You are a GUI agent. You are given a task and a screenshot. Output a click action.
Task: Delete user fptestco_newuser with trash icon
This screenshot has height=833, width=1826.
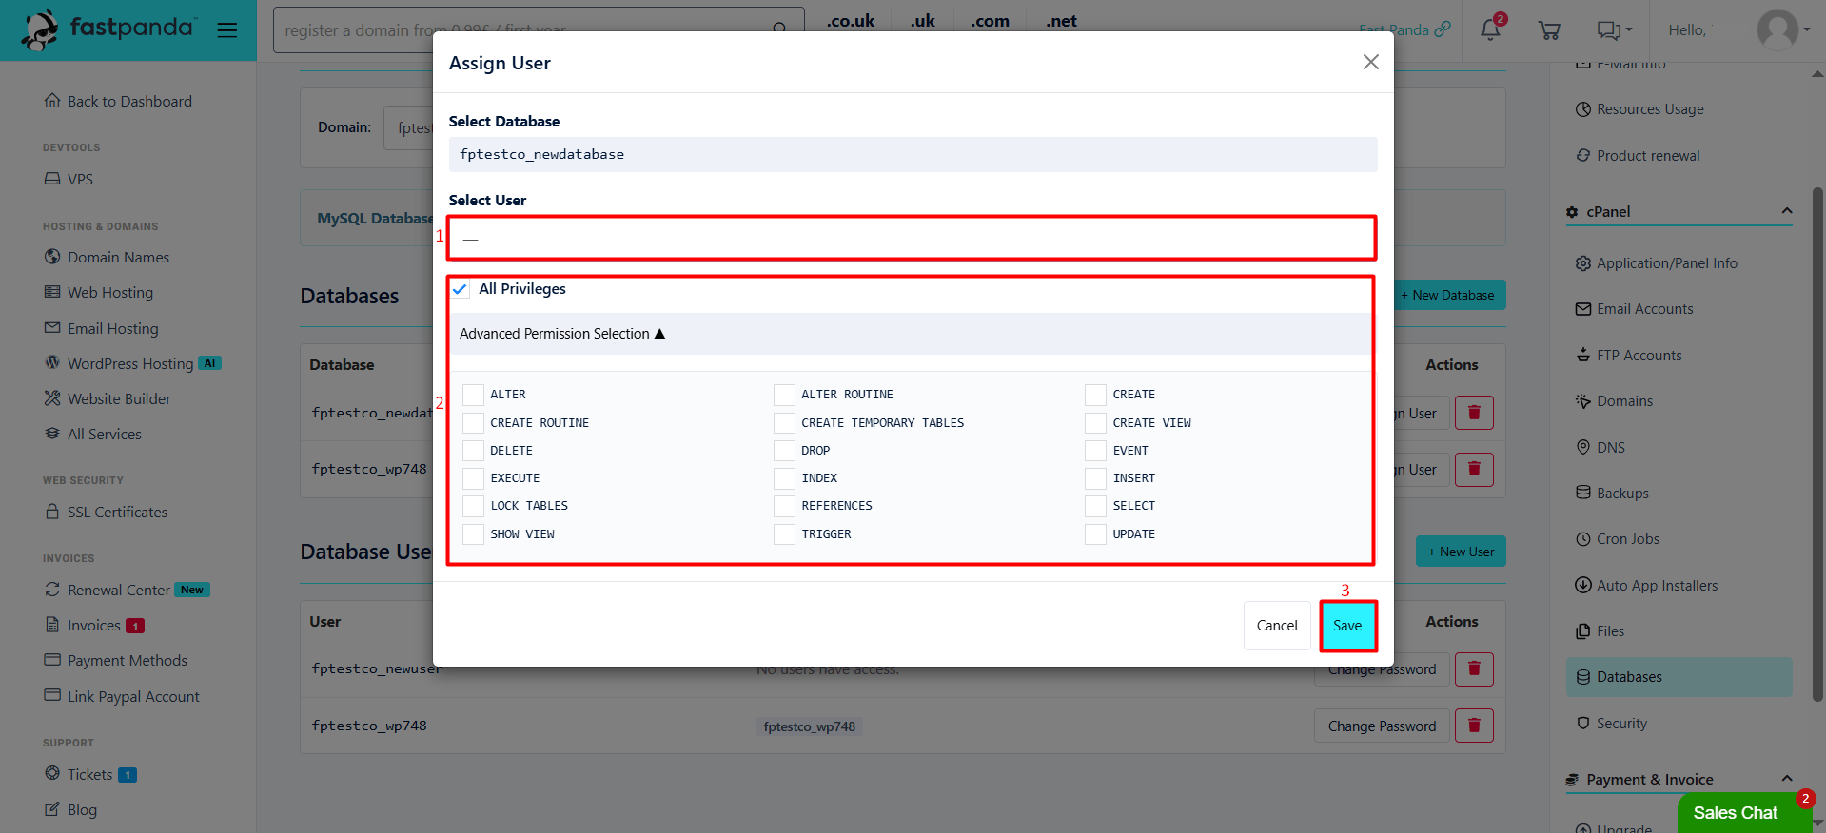(x=1474, y=668)
